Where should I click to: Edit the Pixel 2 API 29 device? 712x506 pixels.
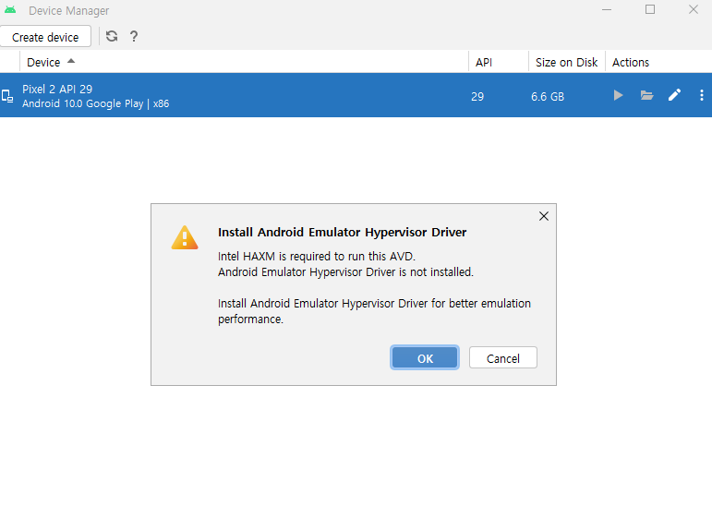674,95
